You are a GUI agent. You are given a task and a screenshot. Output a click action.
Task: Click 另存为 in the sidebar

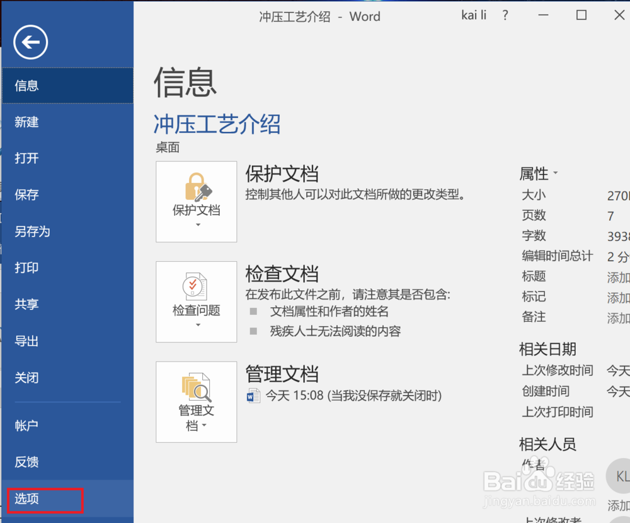67,232
